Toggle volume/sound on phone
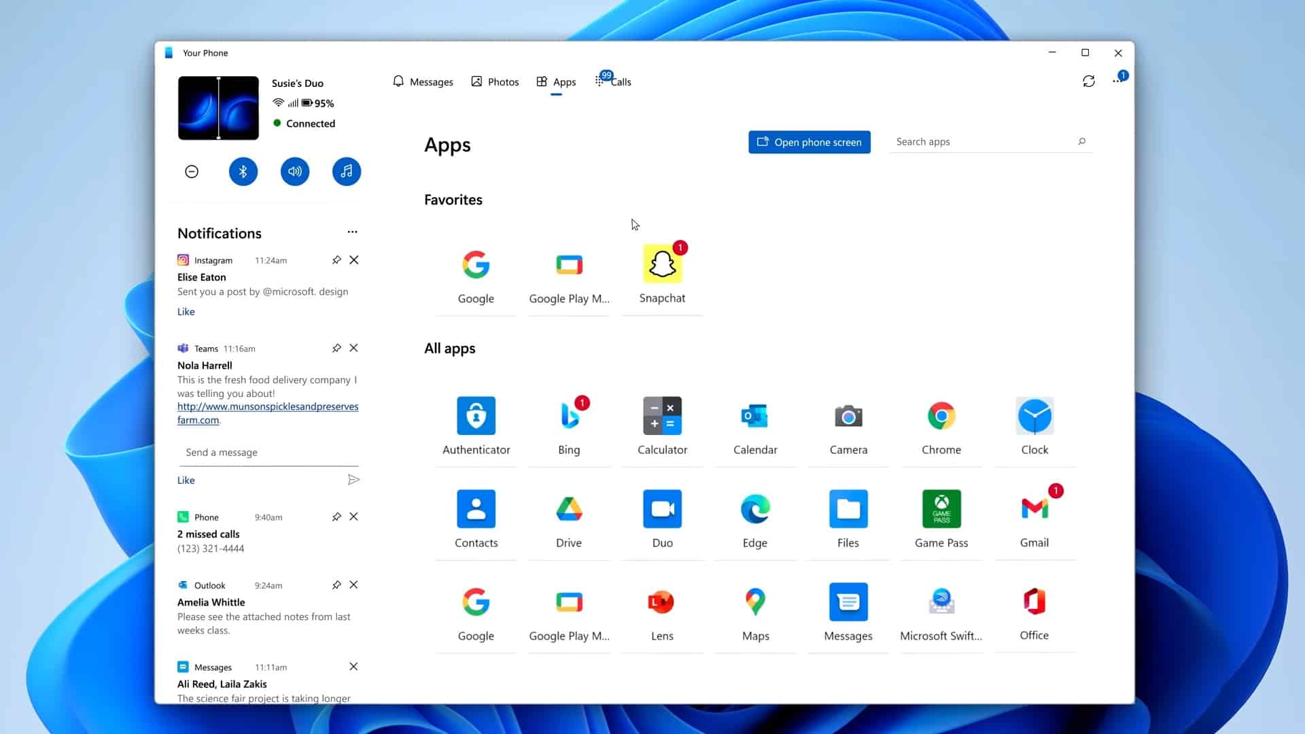This screenshot has height=734, width=1305. tap(294, 171)
